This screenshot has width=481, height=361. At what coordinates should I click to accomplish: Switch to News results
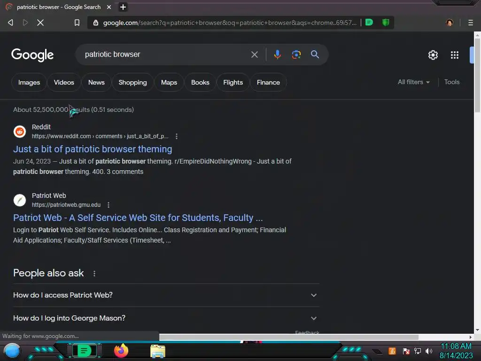pos(96,82)
